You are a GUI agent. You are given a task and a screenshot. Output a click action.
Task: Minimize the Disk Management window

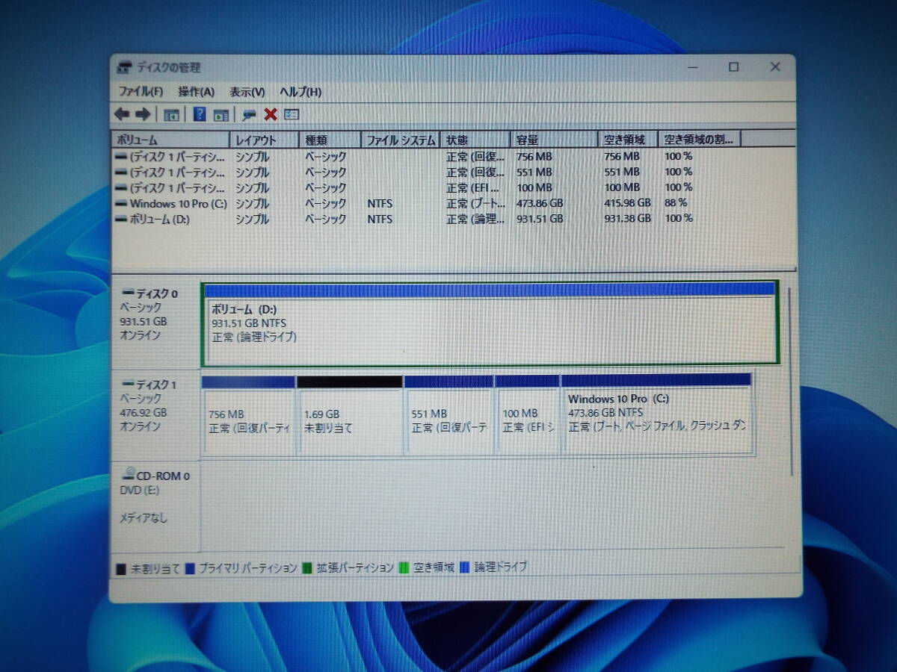(693, 66)
